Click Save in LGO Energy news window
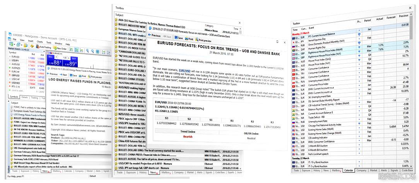 [74, 76]
